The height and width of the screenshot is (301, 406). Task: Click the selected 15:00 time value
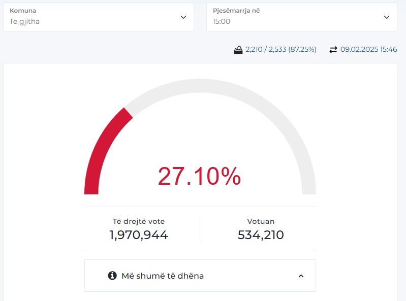pyautogui.click(x=222, y=22)
